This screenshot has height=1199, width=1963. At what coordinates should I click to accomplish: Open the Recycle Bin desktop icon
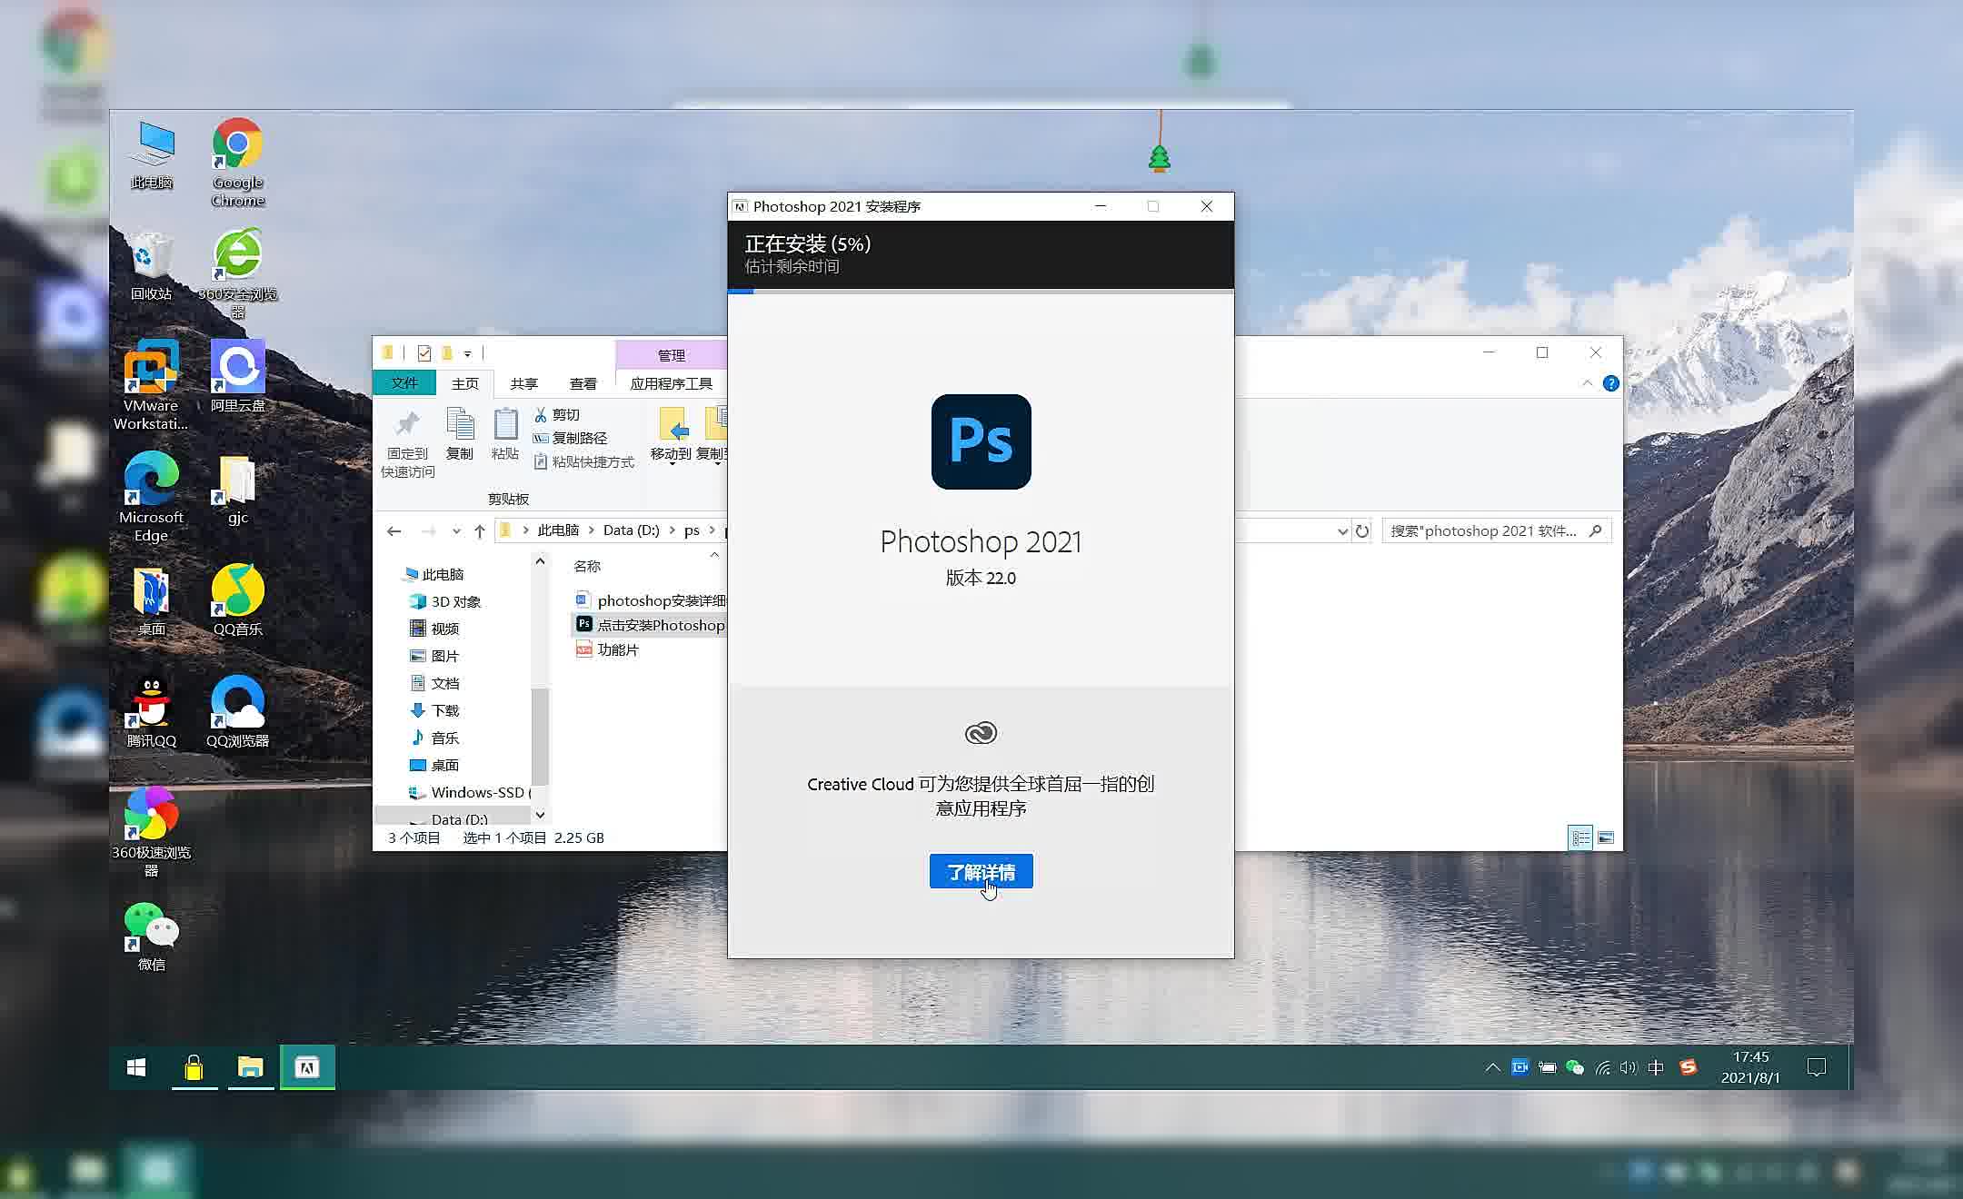151,265
